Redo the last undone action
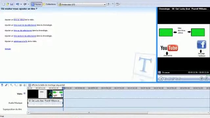Viewport: 210px width, 118px height. (x=25, y=4)
